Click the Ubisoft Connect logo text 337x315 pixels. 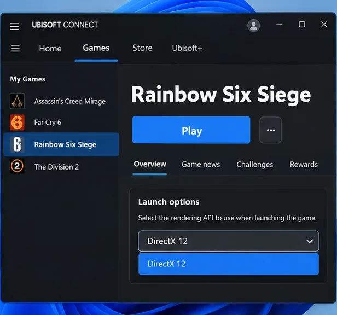pyautogui.click(x=65, y=25)
